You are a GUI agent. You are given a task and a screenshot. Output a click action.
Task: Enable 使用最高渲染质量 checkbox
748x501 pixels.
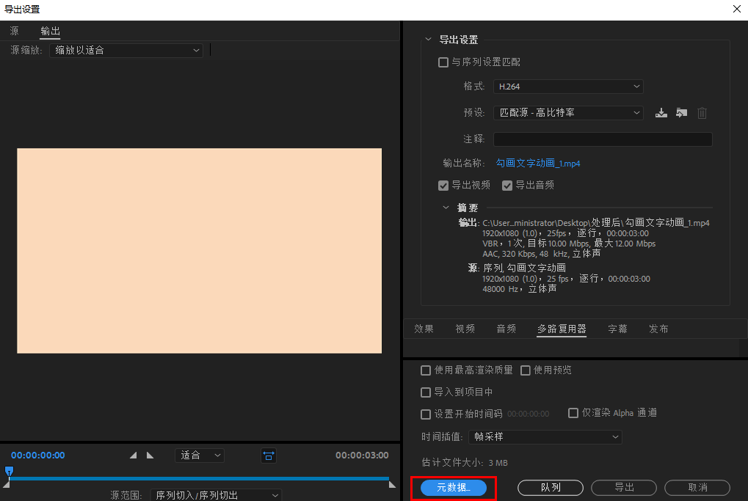426,370
